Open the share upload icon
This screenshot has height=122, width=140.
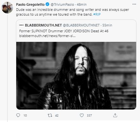tap(115, 115)
